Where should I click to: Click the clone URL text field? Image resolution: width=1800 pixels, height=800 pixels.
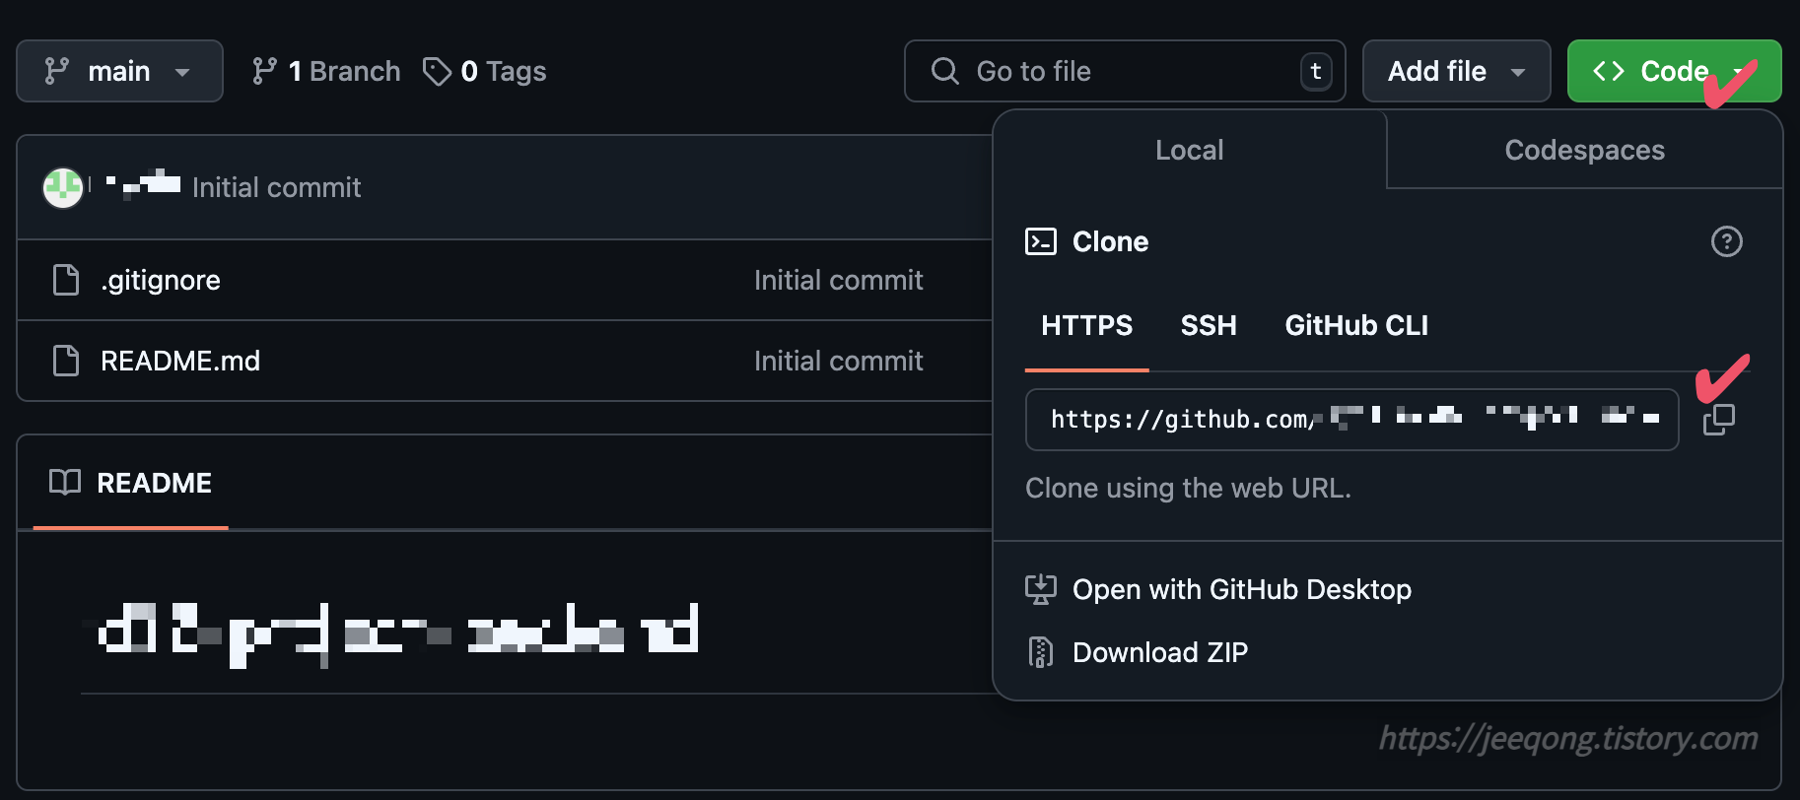point(1351,420)
